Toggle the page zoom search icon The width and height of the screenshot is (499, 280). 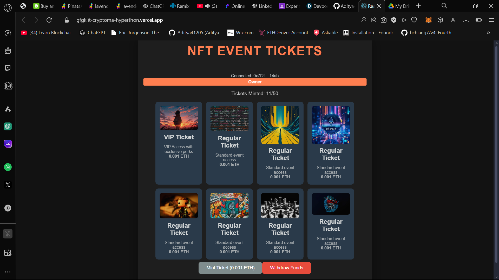363,20
